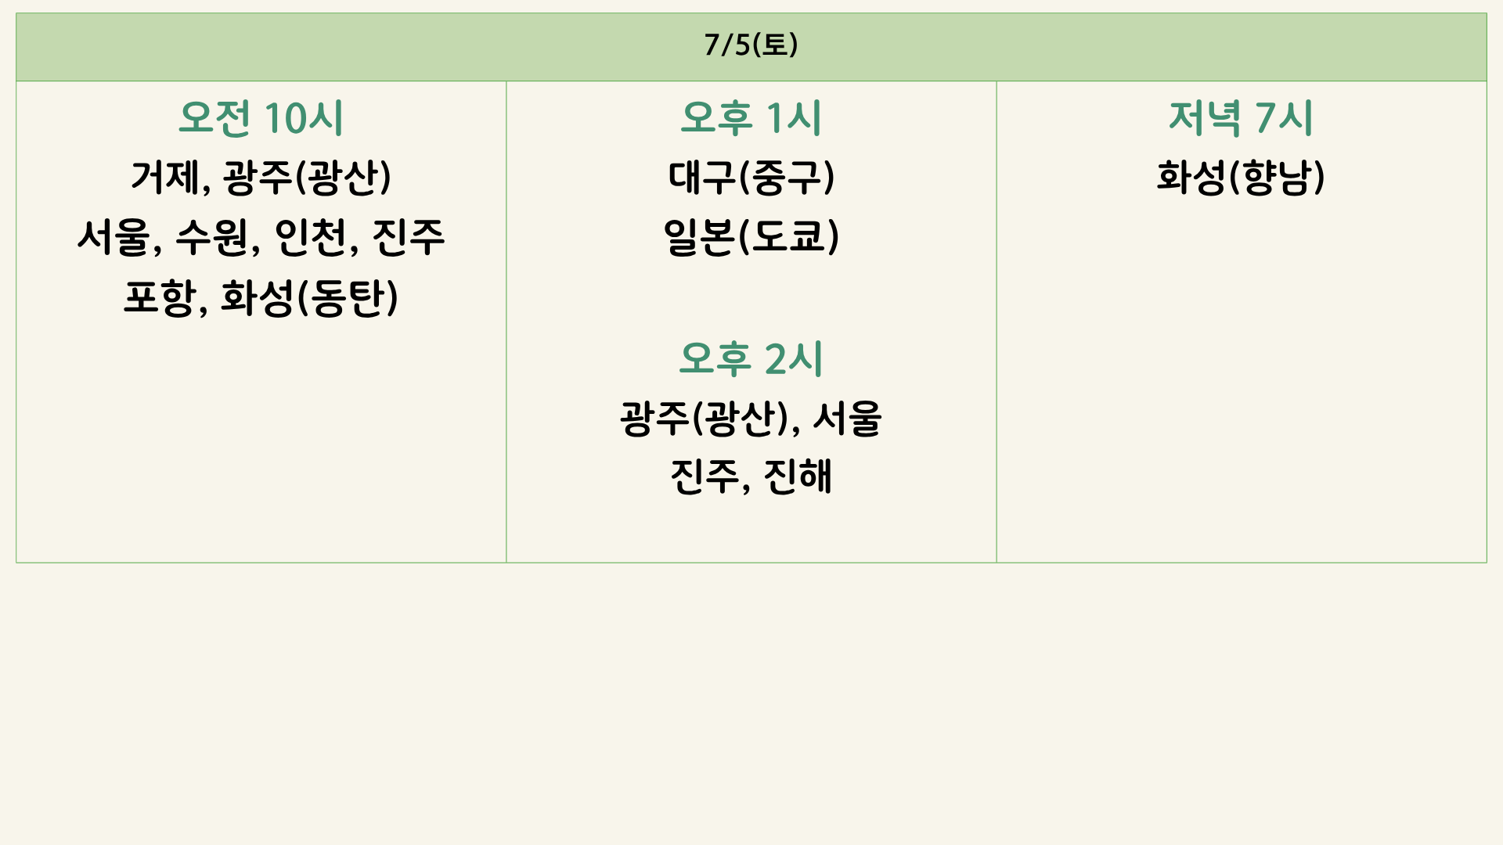Click the 7/5(토) date header
The height and width of the screenshot is (845, 1503).
[x=751, y=45]
